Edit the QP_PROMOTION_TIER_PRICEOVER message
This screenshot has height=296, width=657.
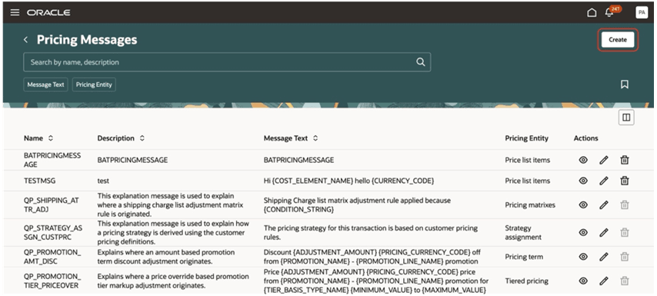[603, 281]
